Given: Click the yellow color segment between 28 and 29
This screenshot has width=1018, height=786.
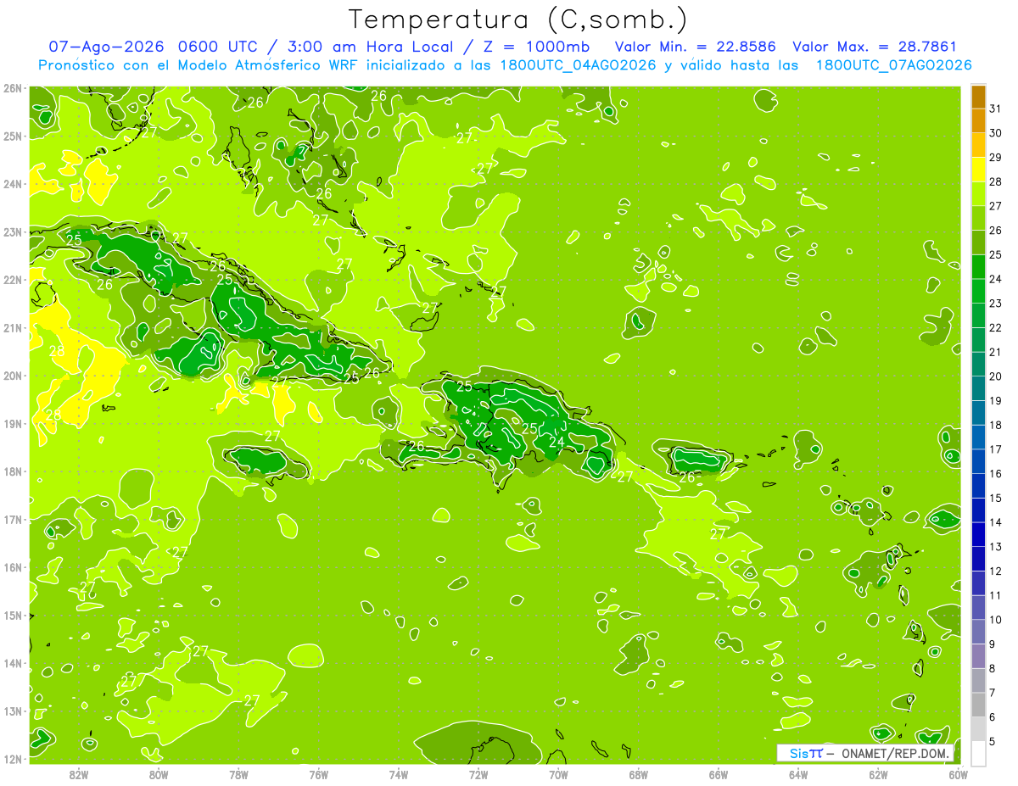Looking at the screenshot, I should click(978, 169).
